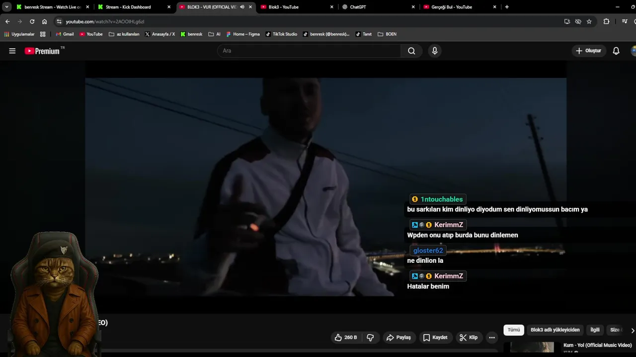Open the tab search dropdown arrow

[x=6, y=7]
